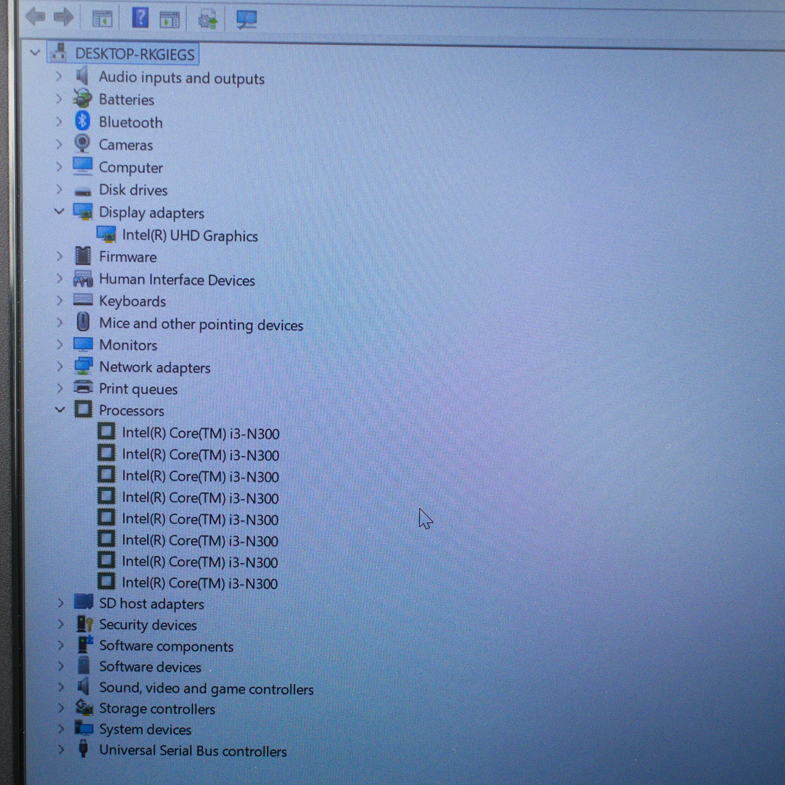Select the first Intel Core i3-N300 entry

point(200,434)
